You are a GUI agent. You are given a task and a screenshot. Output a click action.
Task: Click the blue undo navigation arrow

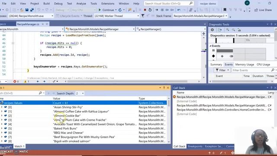coord(179,10)
